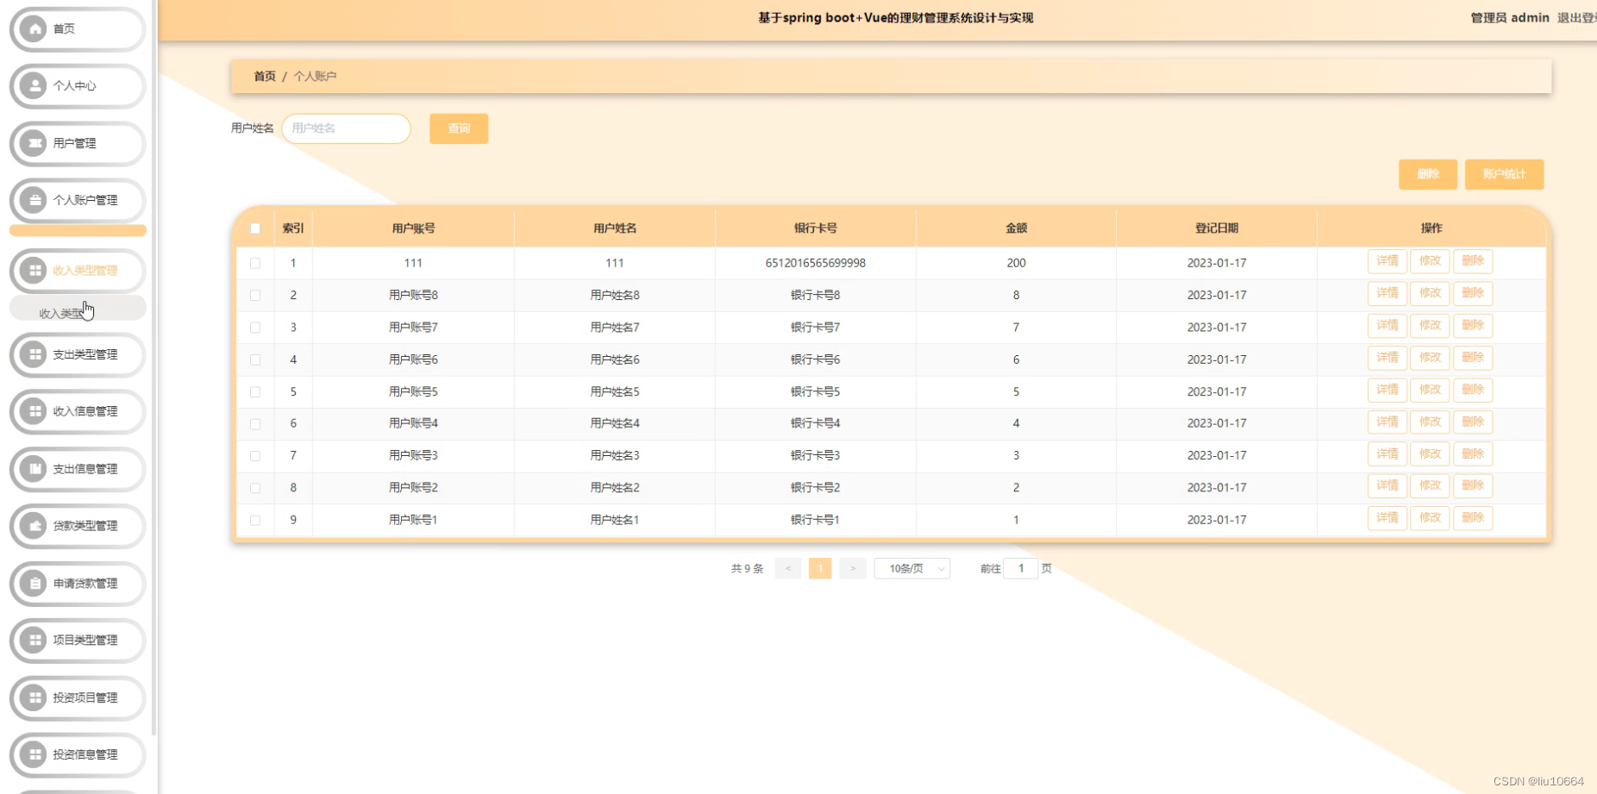
Task: Focus the 用户姓名 search field
Action: pos(346,128)
